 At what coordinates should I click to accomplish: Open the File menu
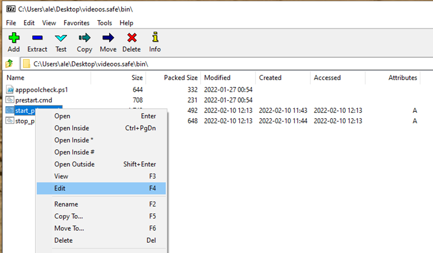pos(11,23)
